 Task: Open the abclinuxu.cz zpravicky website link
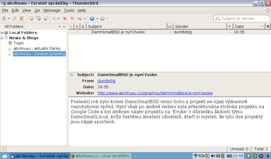pos(155,93)
